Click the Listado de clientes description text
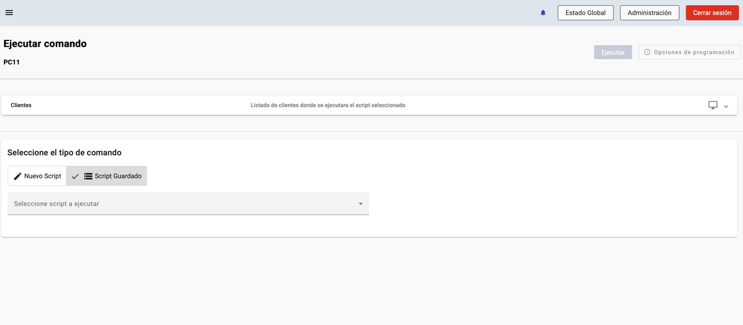 click(x=328, y=105)
